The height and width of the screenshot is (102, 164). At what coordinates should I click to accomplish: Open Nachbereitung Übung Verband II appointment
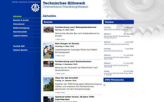click(x=116, y=30)
